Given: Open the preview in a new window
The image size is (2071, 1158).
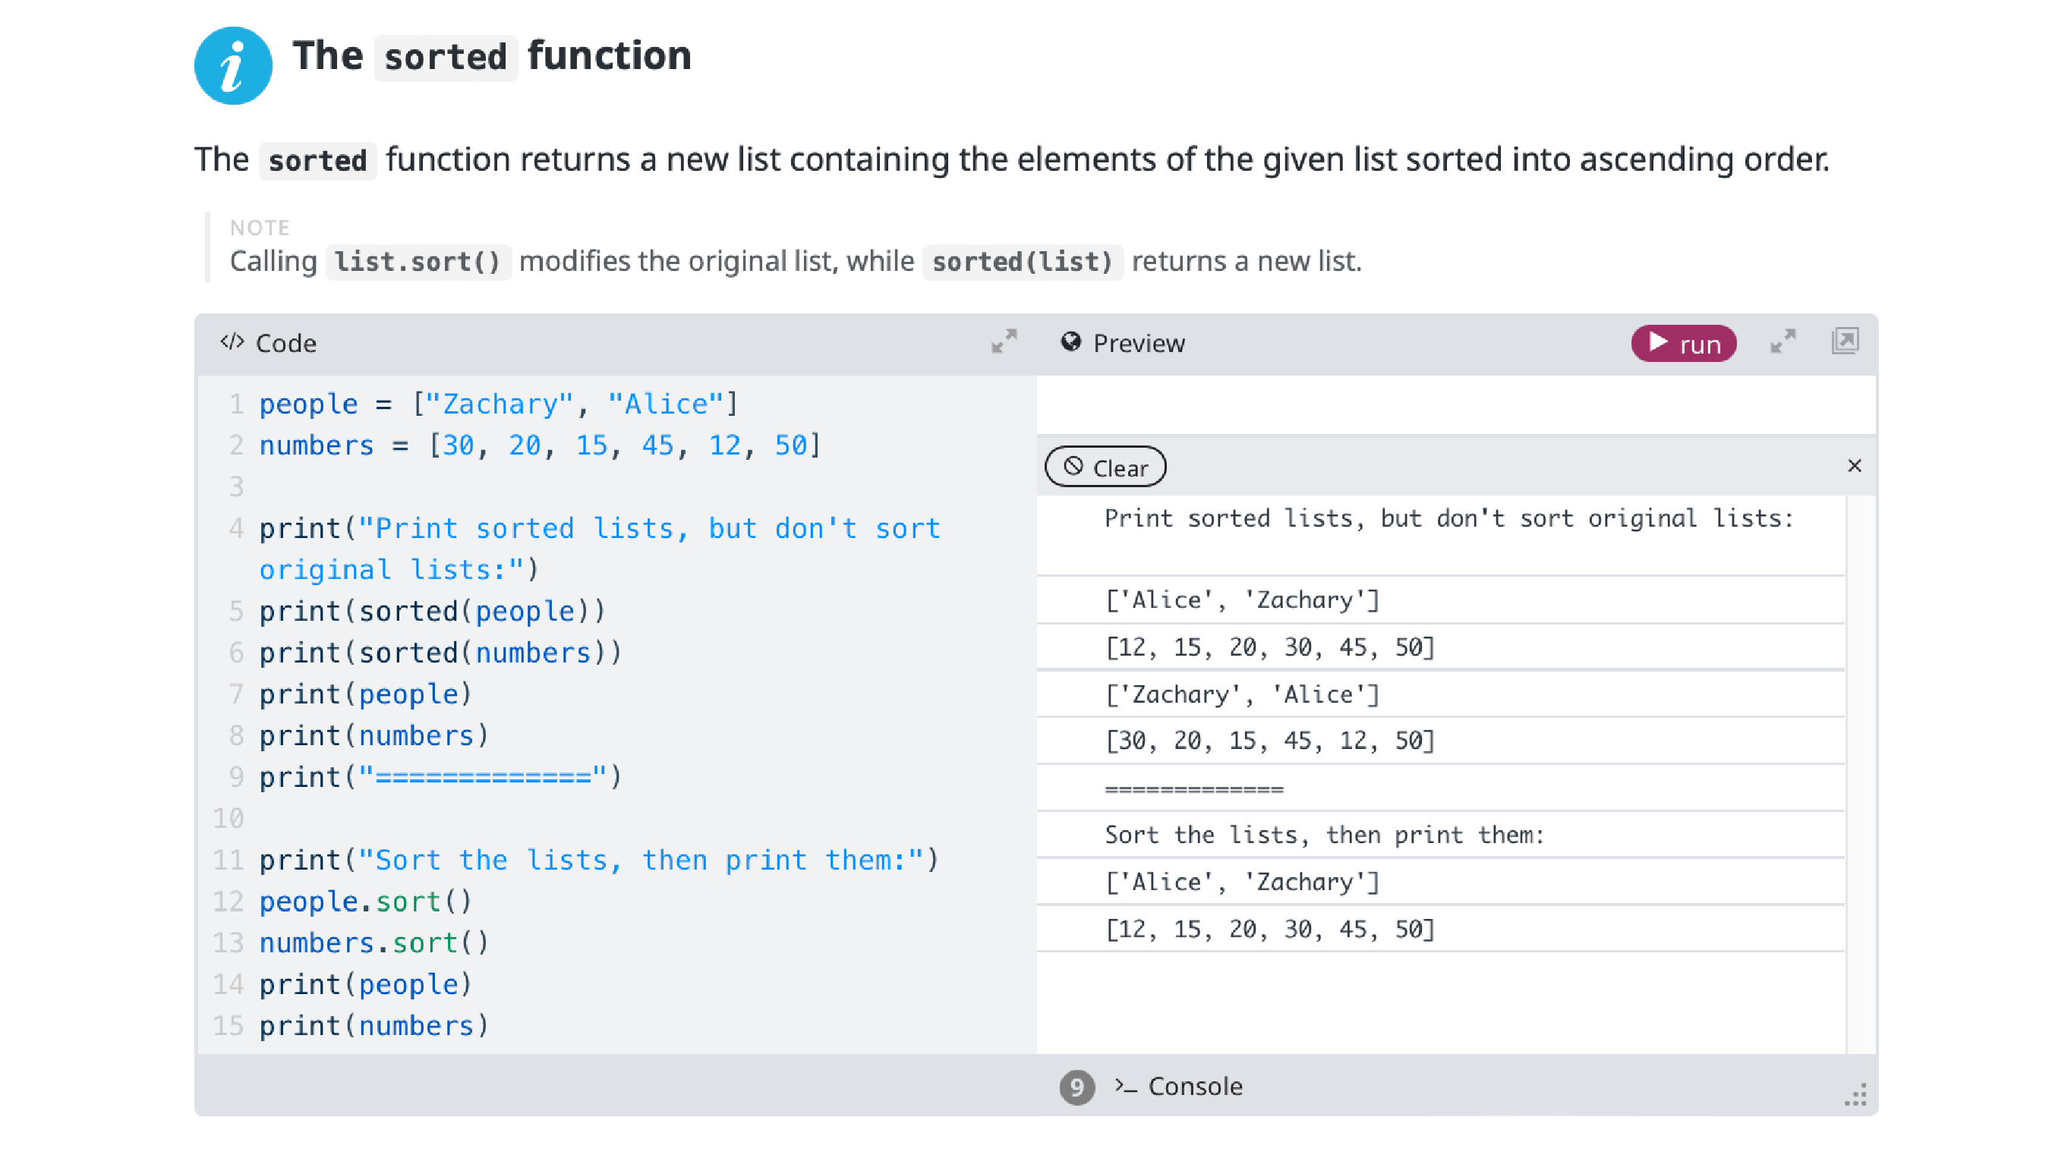Looking at the screenshot, I should (1844, 341).
